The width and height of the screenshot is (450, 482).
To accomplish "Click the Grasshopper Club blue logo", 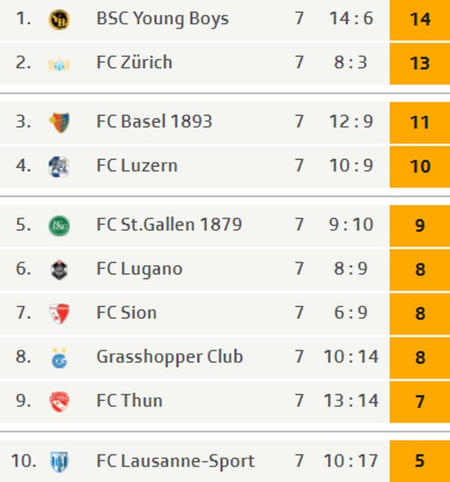I will [59, 358].
